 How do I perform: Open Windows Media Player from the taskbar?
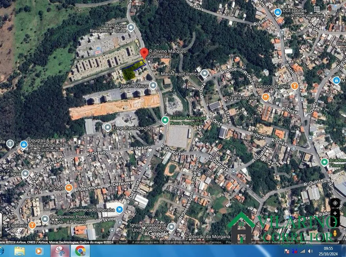pyautogui.click(x=39, y=251)
